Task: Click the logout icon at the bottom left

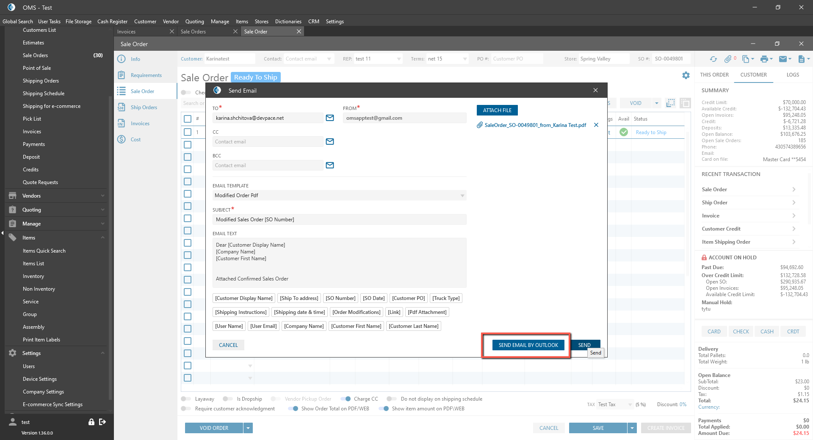Action: tap(102, 422)
